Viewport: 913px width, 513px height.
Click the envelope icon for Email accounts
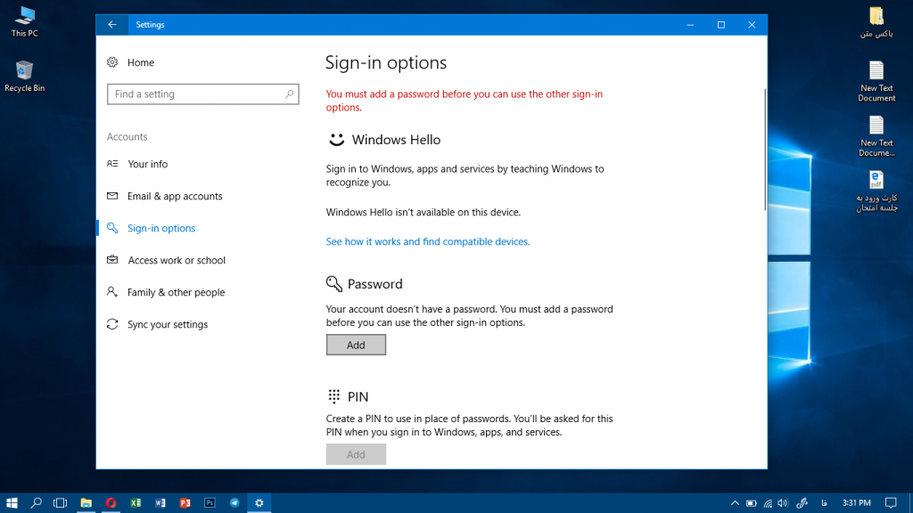112,196
